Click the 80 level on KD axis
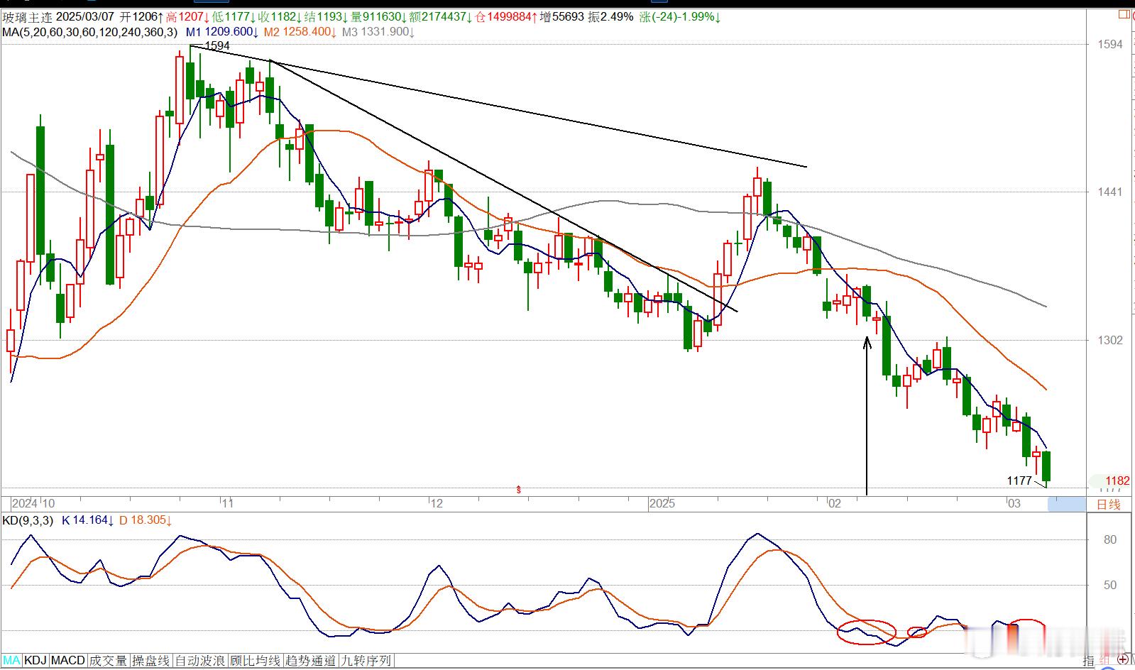This screenshot has width=1135, height=670. [x=1109, y=540]
